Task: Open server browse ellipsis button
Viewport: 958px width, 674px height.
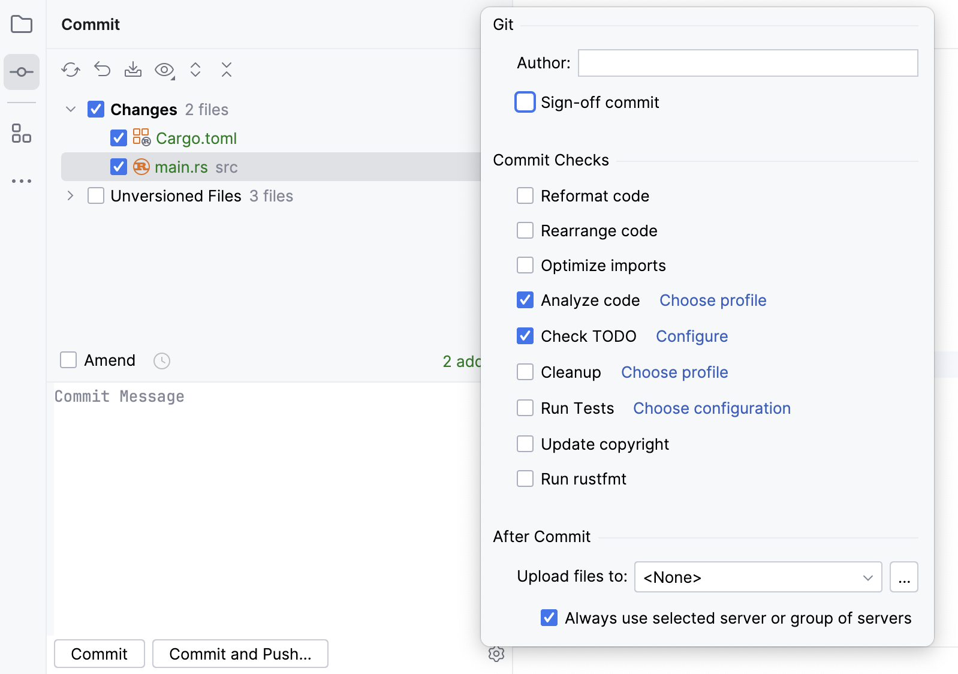Action: pyautogui.click(x=904, y=577)
